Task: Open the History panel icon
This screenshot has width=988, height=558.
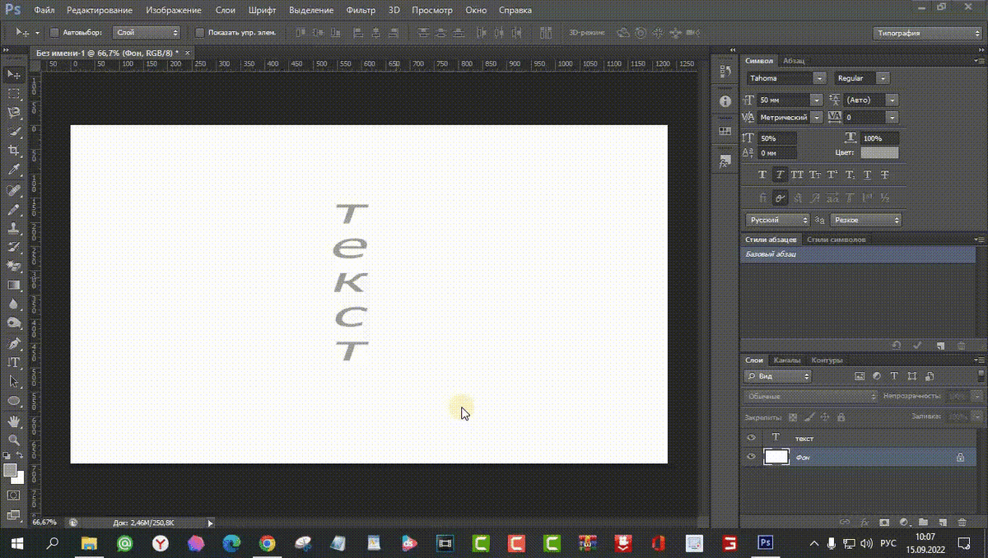Action: tap(725, 72)
